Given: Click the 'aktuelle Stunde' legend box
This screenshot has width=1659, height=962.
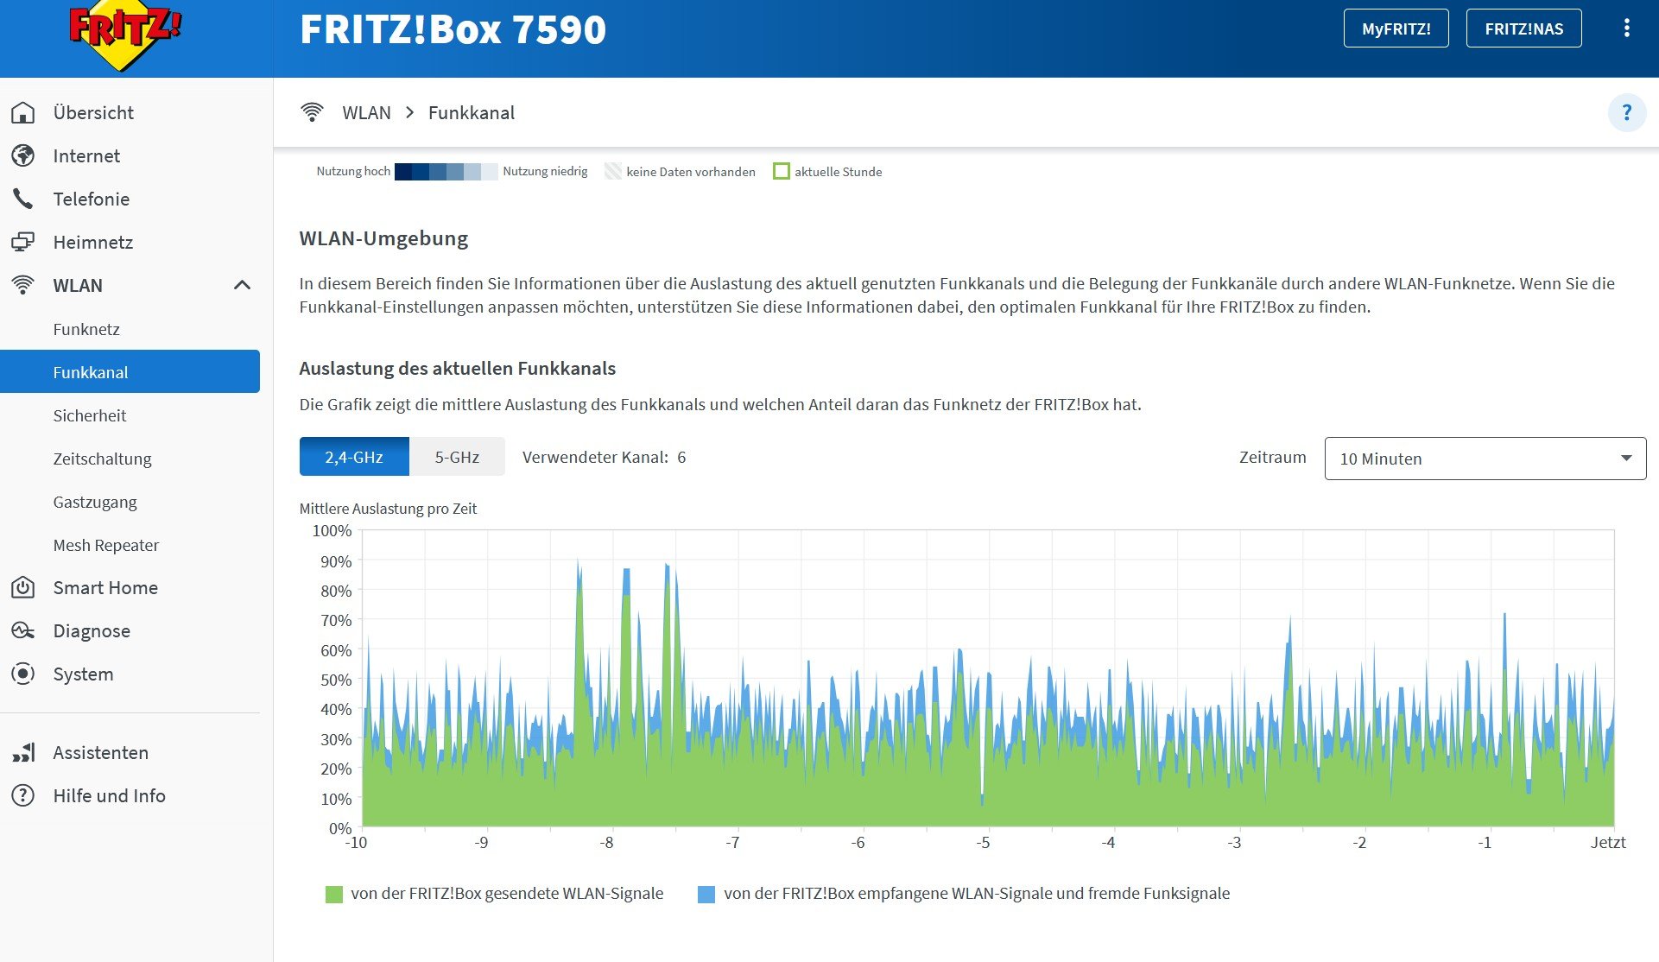Looking at the screenshot, I should point(782,171).
